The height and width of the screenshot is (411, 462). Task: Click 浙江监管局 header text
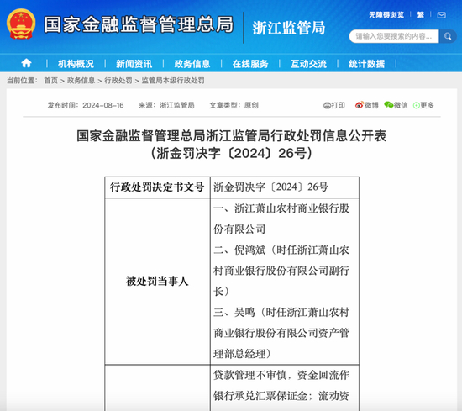click(x=289, y=28)
